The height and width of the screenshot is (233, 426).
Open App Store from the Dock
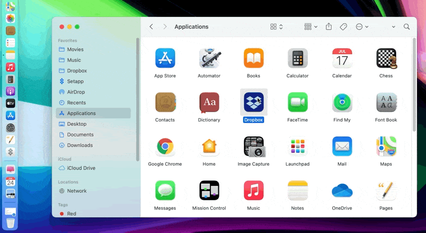[x=10, y=115]
